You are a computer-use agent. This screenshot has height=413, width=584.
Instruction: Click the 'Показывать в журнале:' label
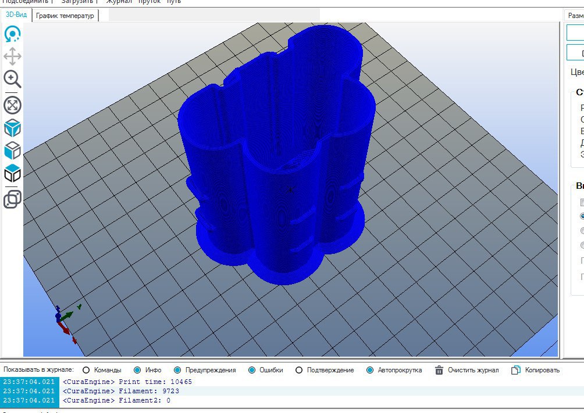[39, 370]
